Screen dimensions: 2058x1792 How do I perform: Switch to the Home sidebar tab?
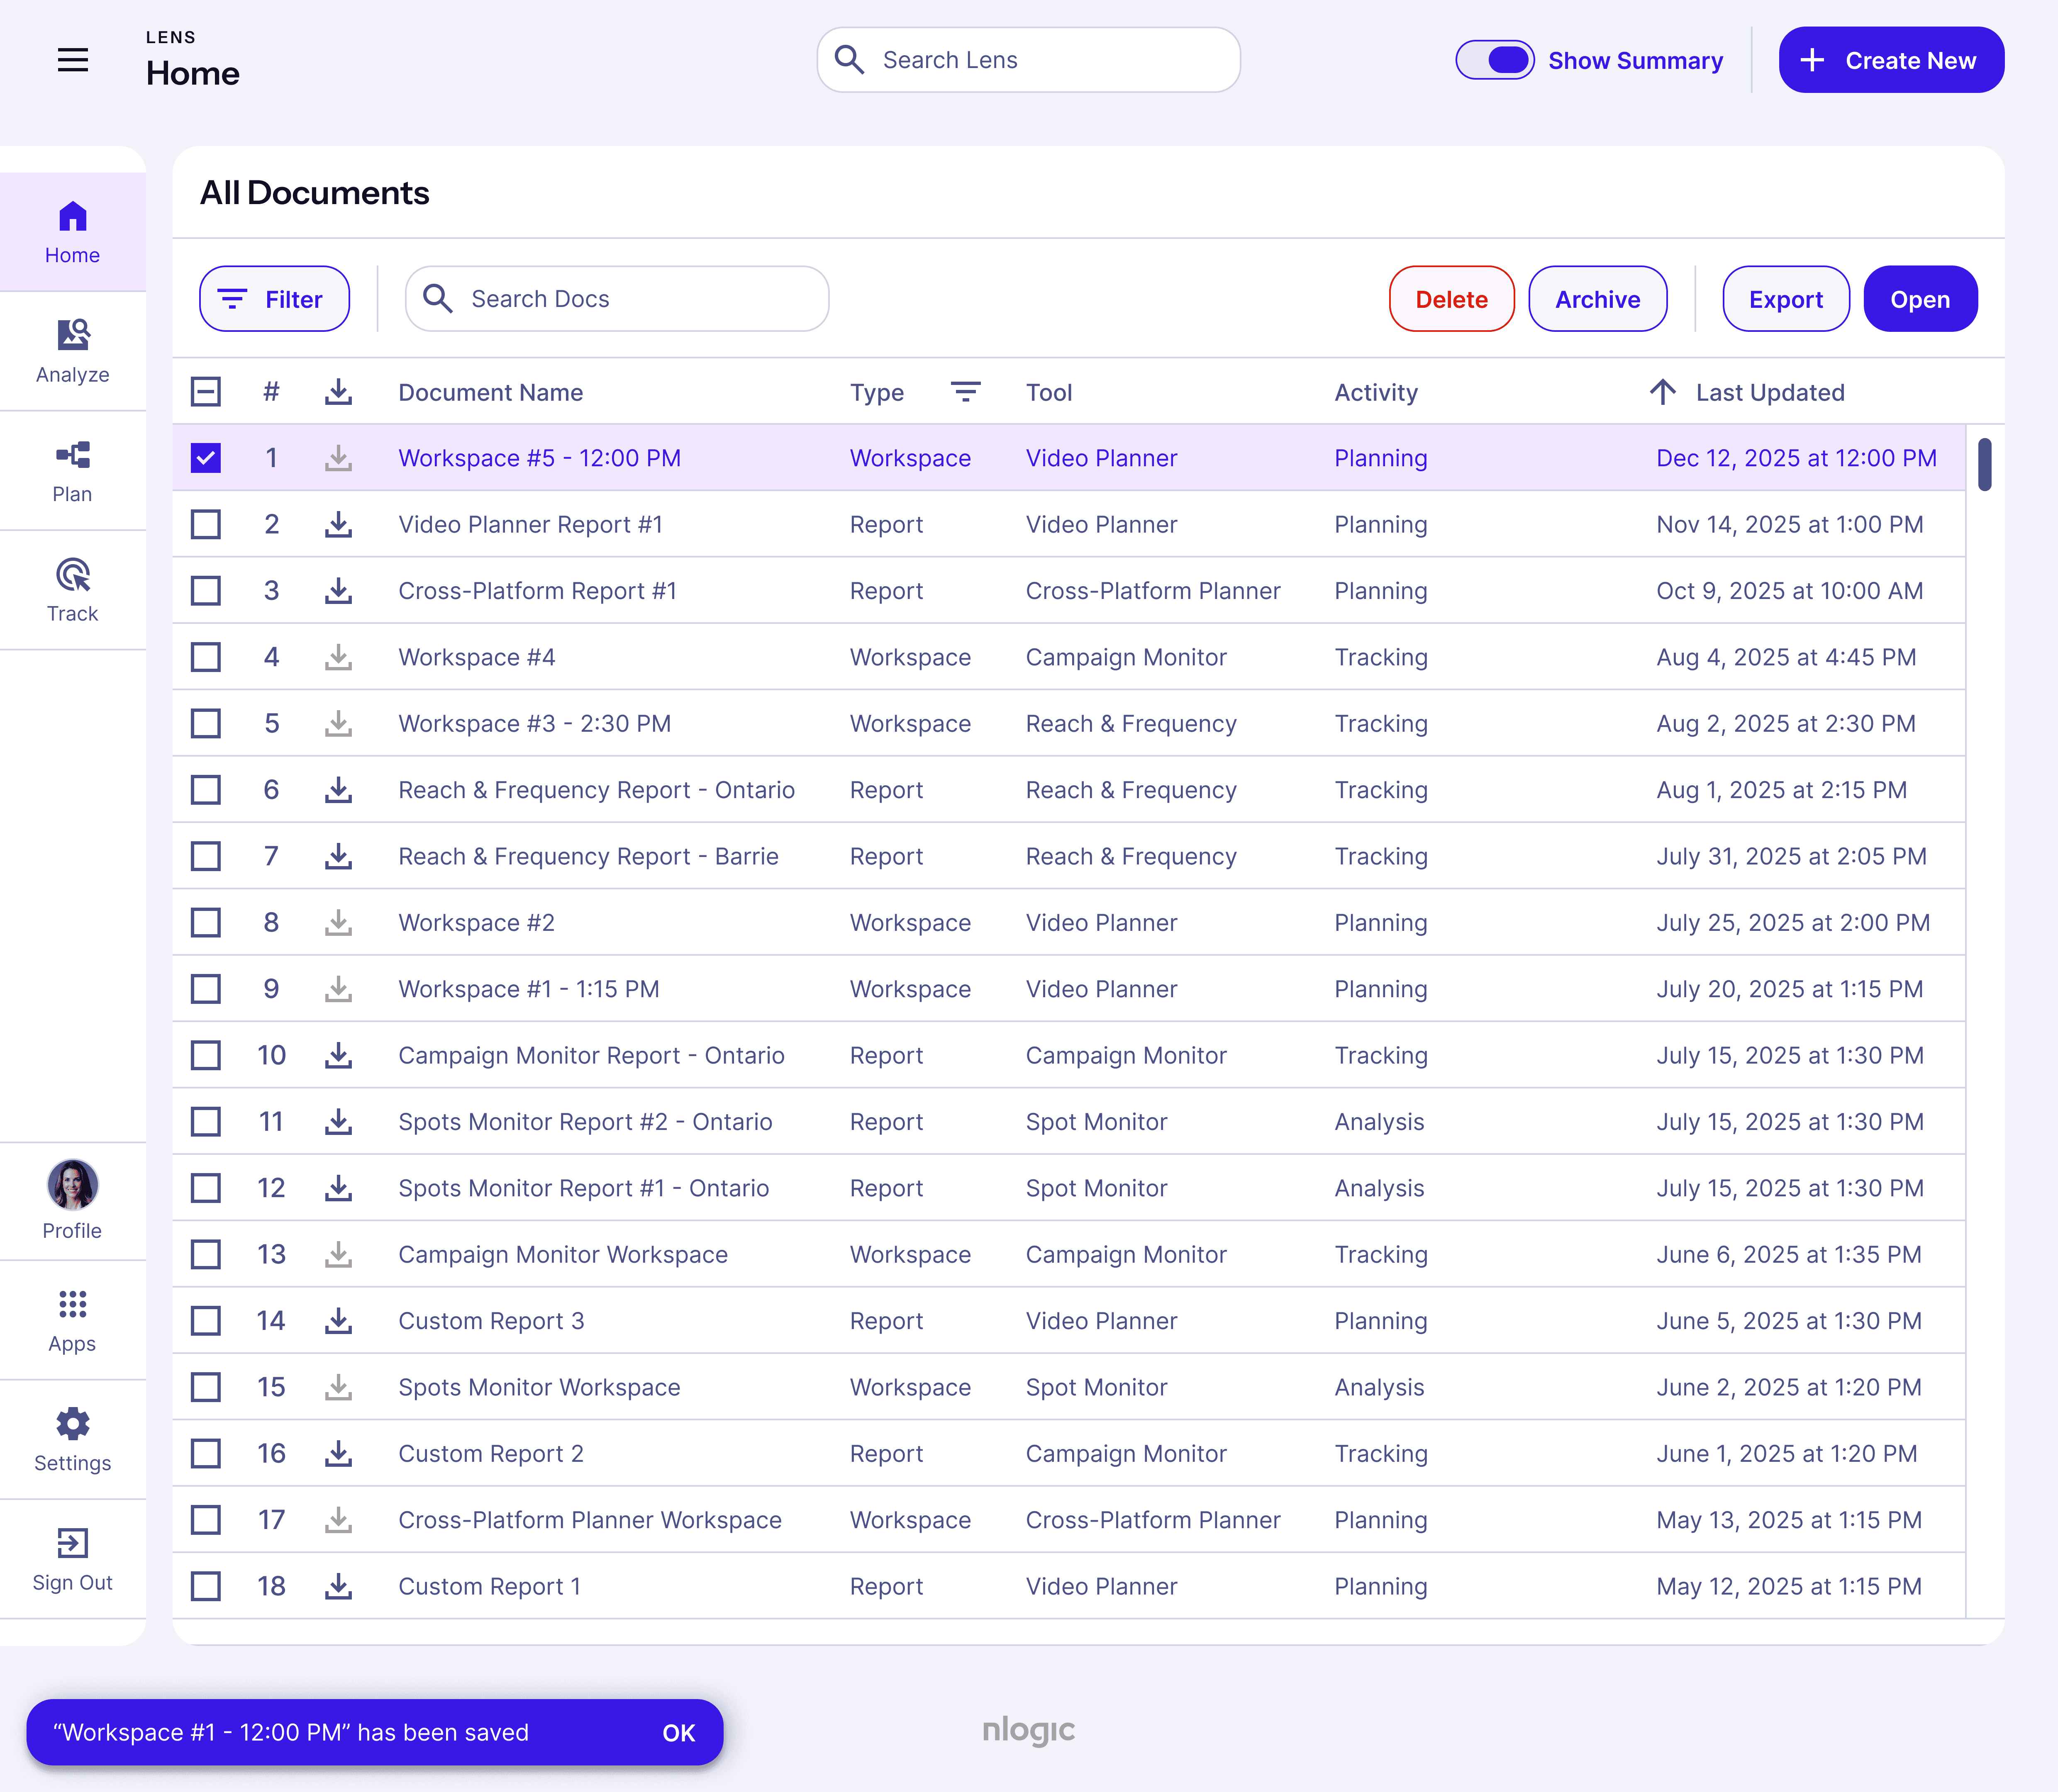(73, 231)
